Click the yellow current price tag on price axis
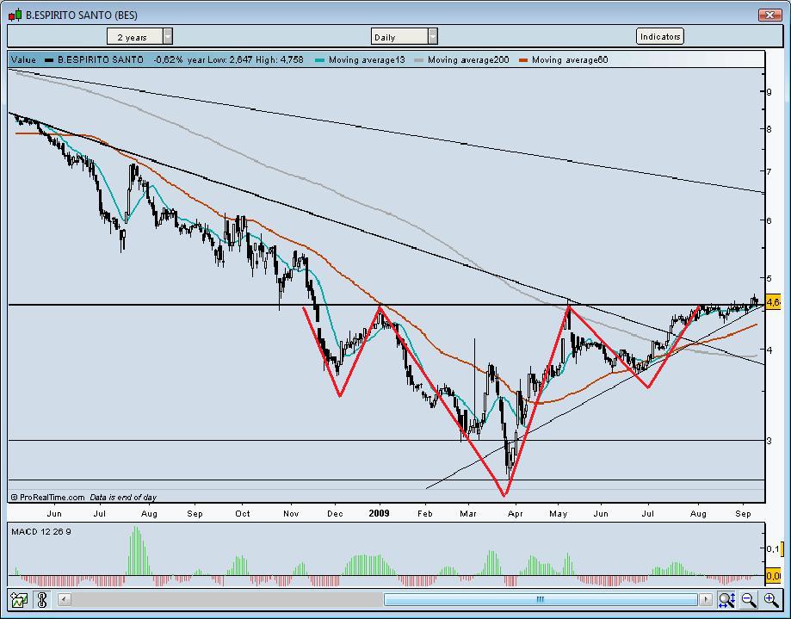 click(x=773, y=302)
